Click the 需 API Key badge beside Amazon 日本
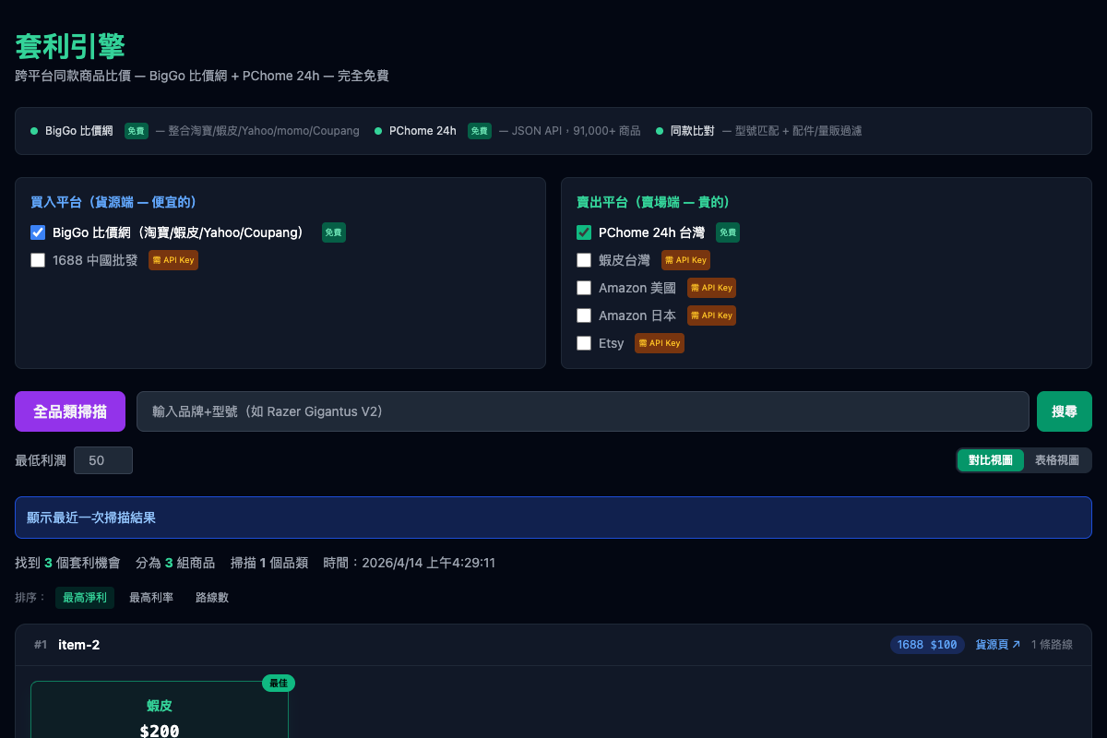Viewport: 1107px width, 738px height. pos(711,315)
